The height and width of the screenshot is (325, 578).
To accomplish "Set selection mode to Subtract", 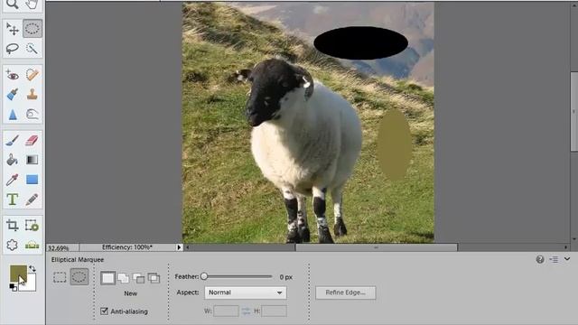I will pyautogui.click(x=138, y=278).
